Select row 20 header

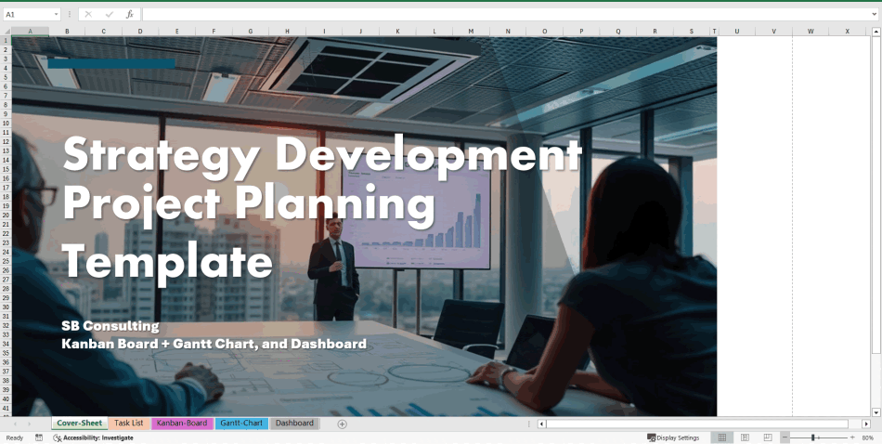(6, 215)
